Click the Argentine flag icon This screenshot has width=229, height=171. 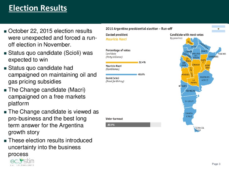[x=218, y=29]
